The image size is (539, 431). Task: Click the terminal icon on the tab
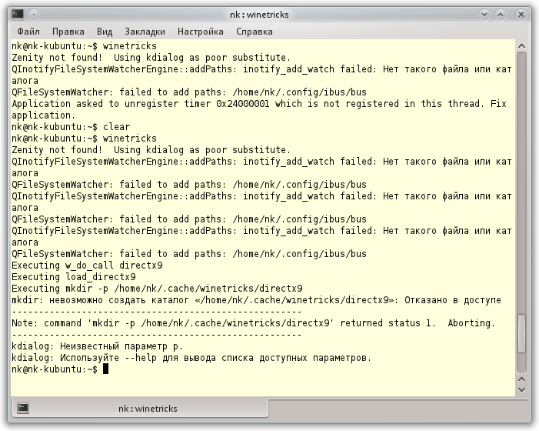23,409
